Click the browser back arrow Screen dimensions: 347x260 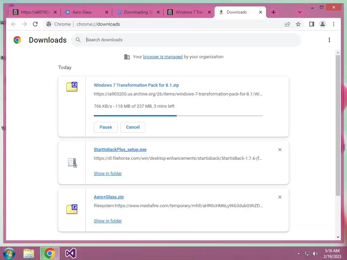[14, 24]
